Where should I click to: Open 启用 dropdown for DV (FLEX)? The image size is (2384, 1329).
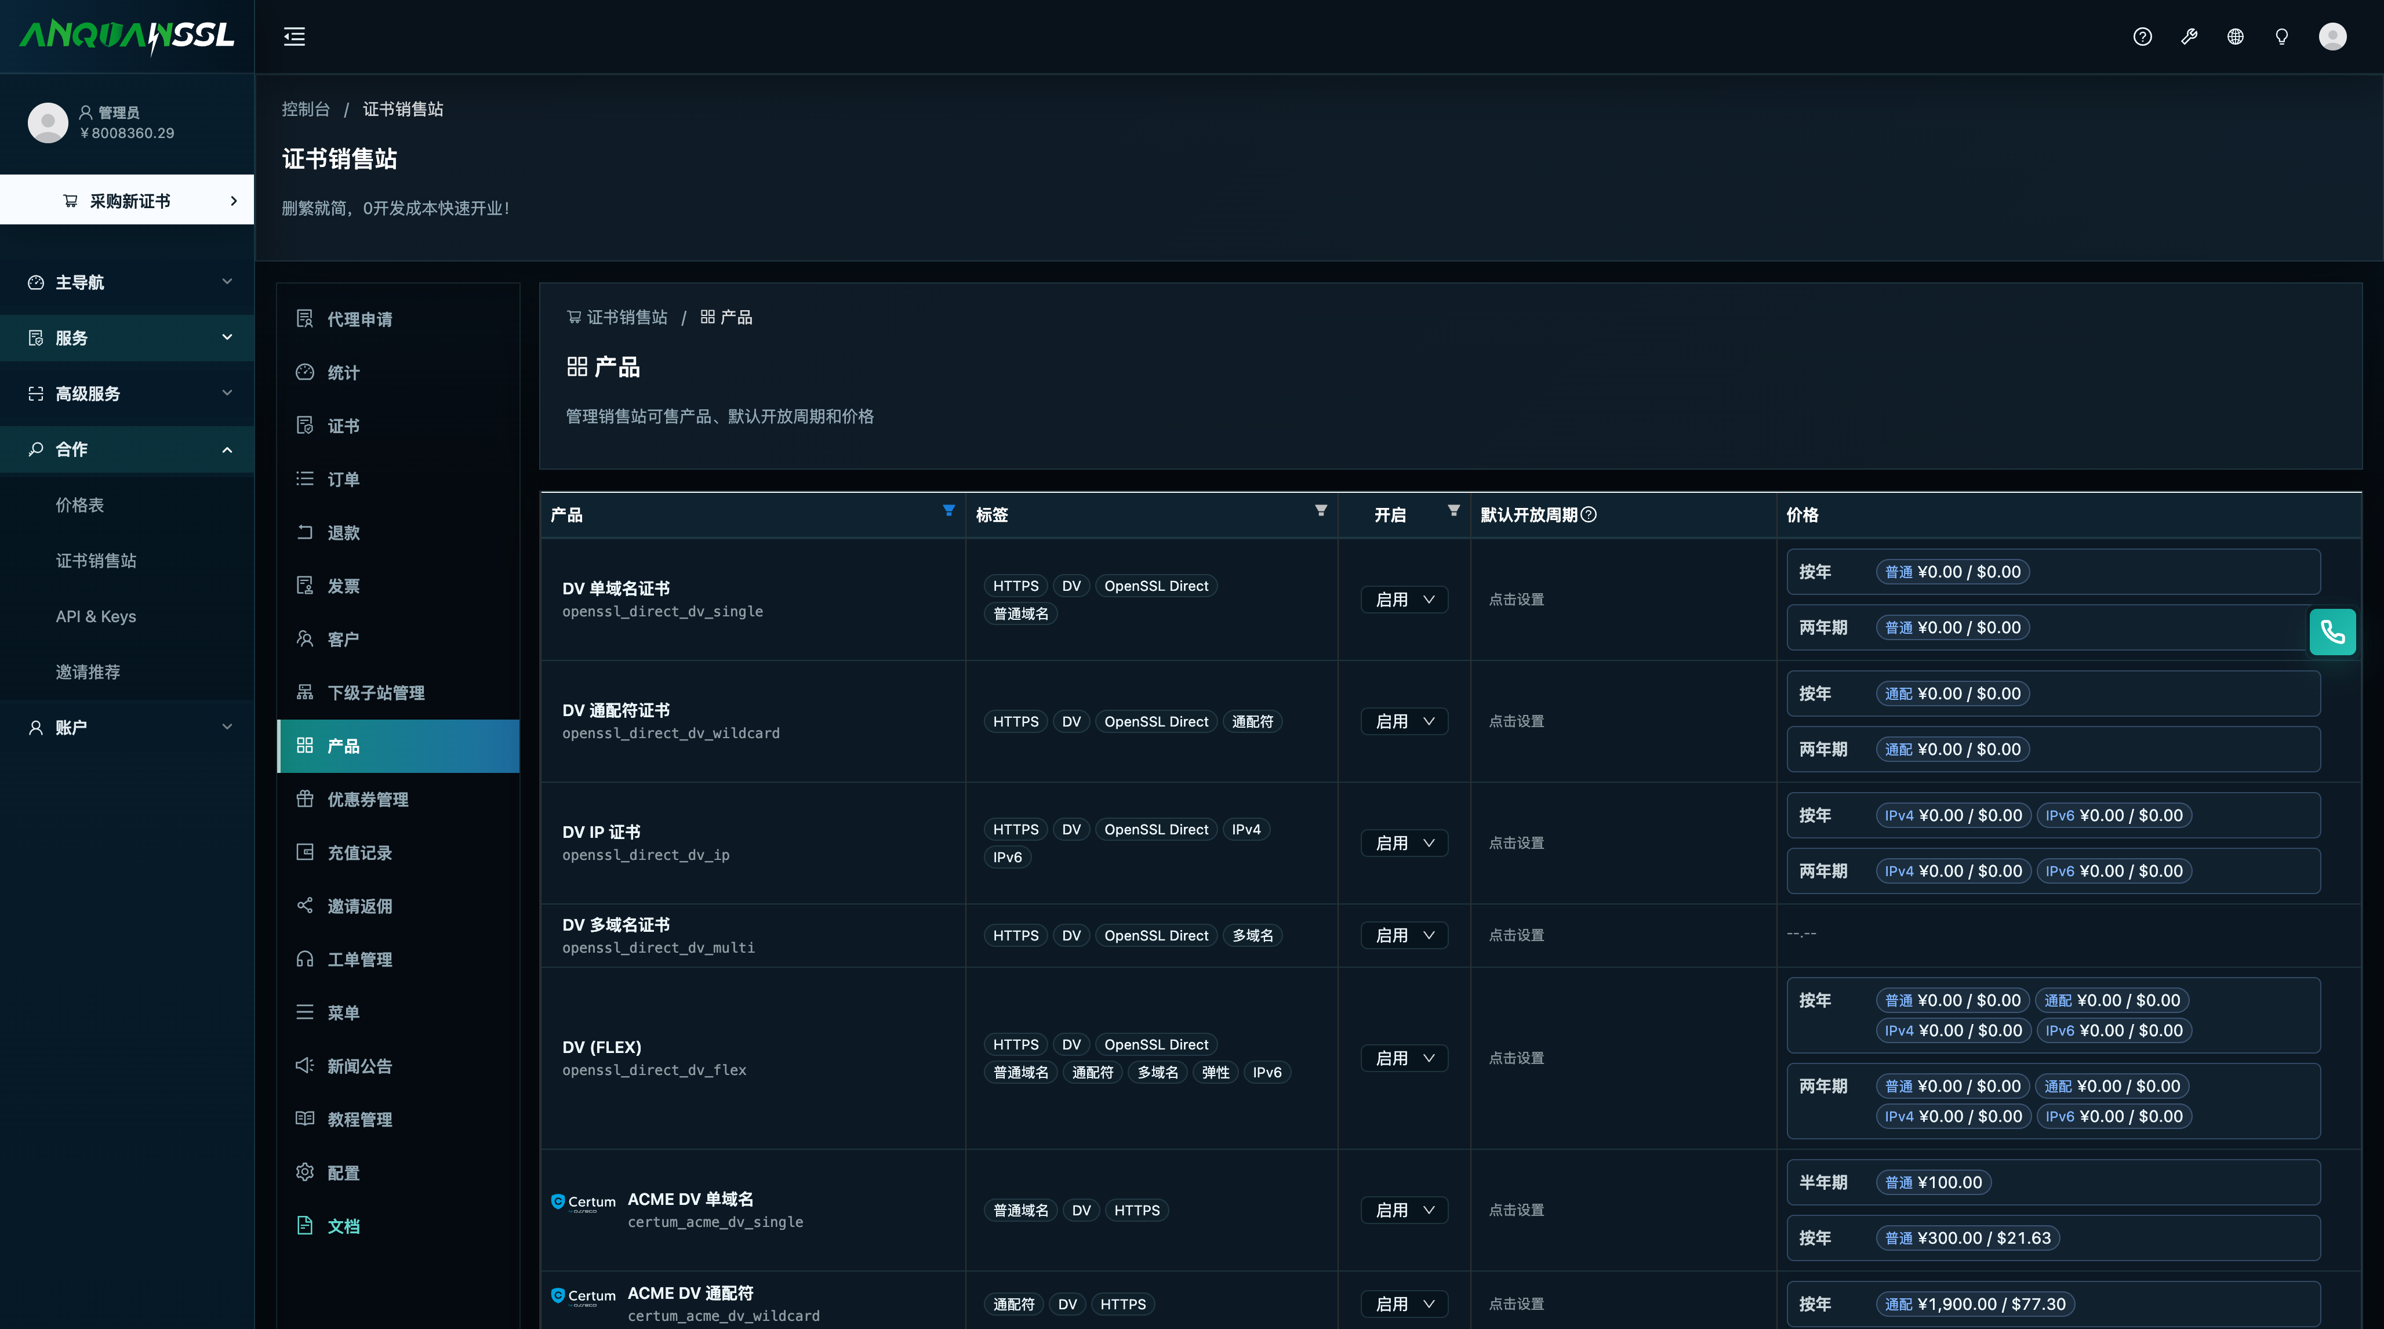point(1404,1058)
